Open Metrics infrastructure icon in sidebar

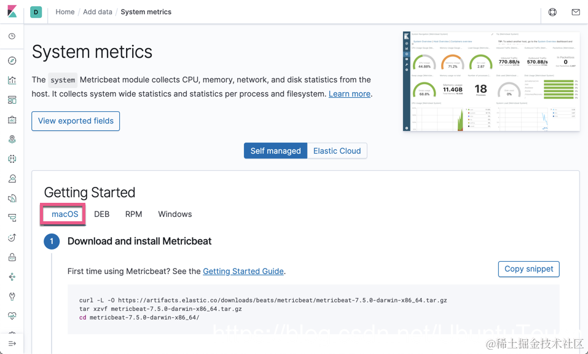pyautogui.click(x=12, y=178)
